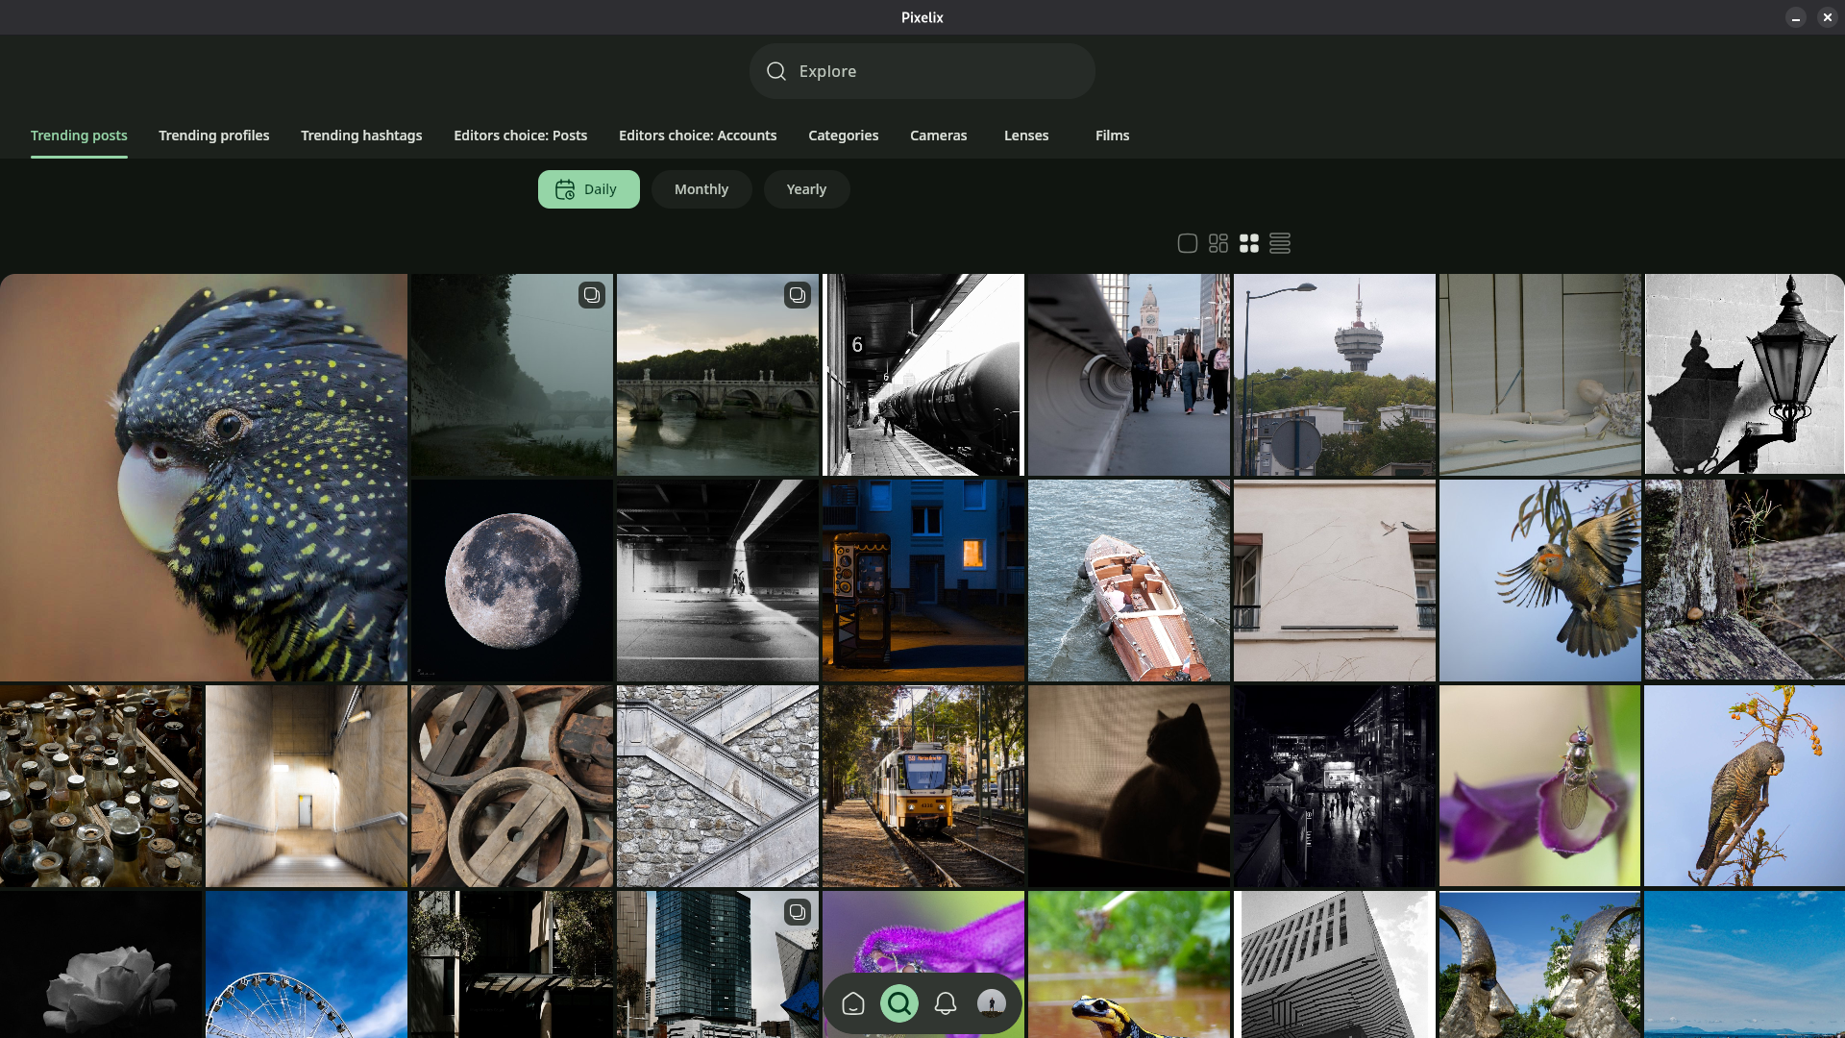This screenshot has height=1038, width=1845.
Task: Open the fly on purple flower photo
Action: pyautogui.click(x=1540, y=786)
